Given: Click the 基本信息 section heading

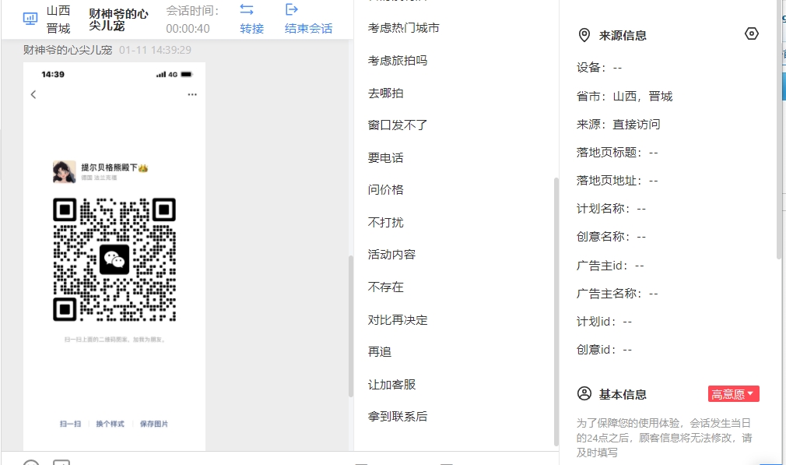Looking at the screenshot, I should coord(623,394).
